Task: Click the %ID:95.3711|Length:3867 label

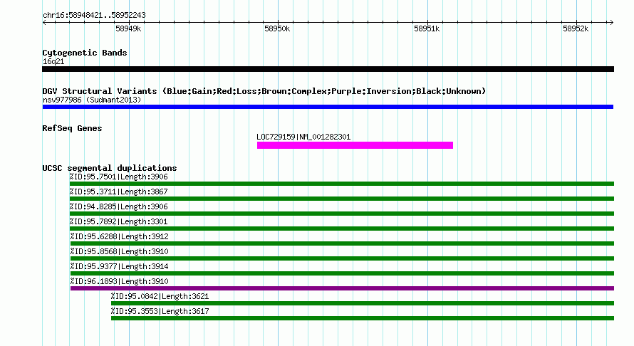Action: pyautogui.click(x=118, y=192)
